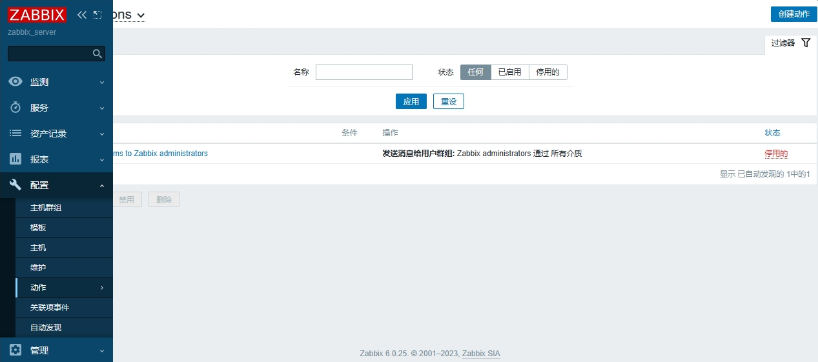818x362 pixels.
Task: Click the bar chart icon for 报表
Action: [x=15, y=159]
